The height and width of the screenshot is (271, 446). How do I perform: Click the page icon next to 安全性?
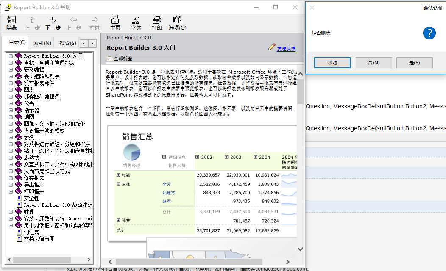point(20,198)
